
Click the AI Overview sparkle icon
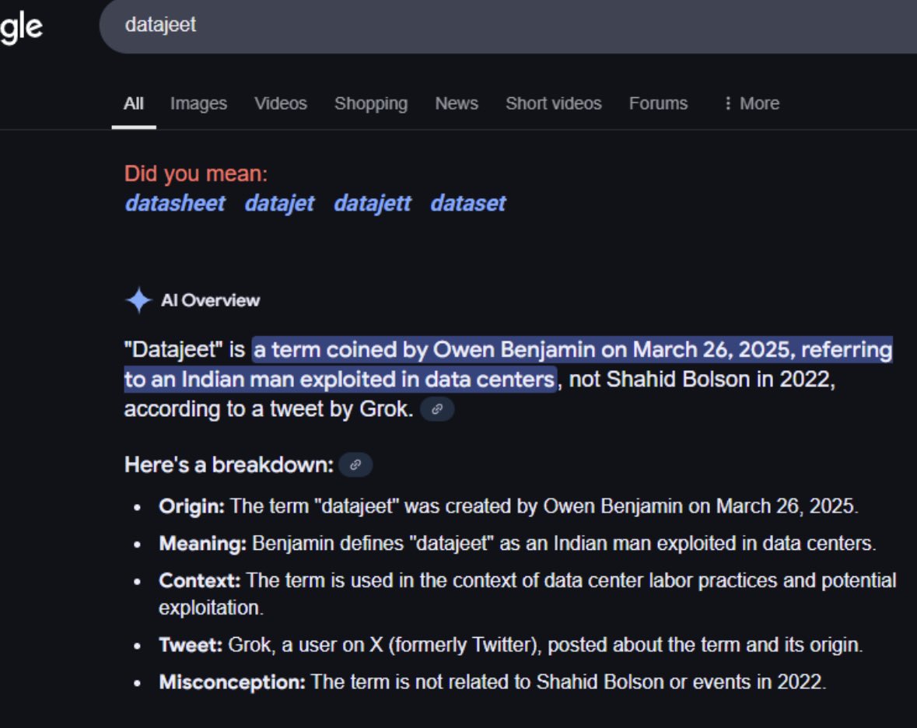point(138,300)
